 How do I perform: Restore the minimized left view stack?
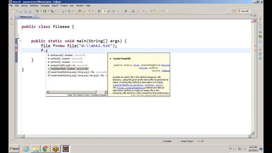pyautogui.click(x=11, y=19)
